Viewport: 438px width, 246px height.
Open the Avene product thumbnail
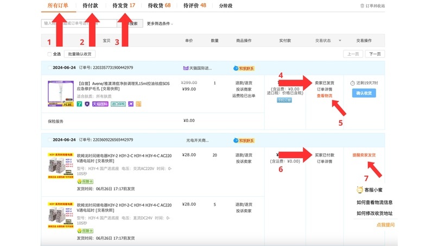61,93
